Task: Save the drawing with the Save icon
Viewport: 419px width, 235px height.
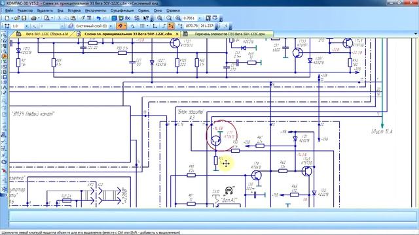Action: pos(24,18)
